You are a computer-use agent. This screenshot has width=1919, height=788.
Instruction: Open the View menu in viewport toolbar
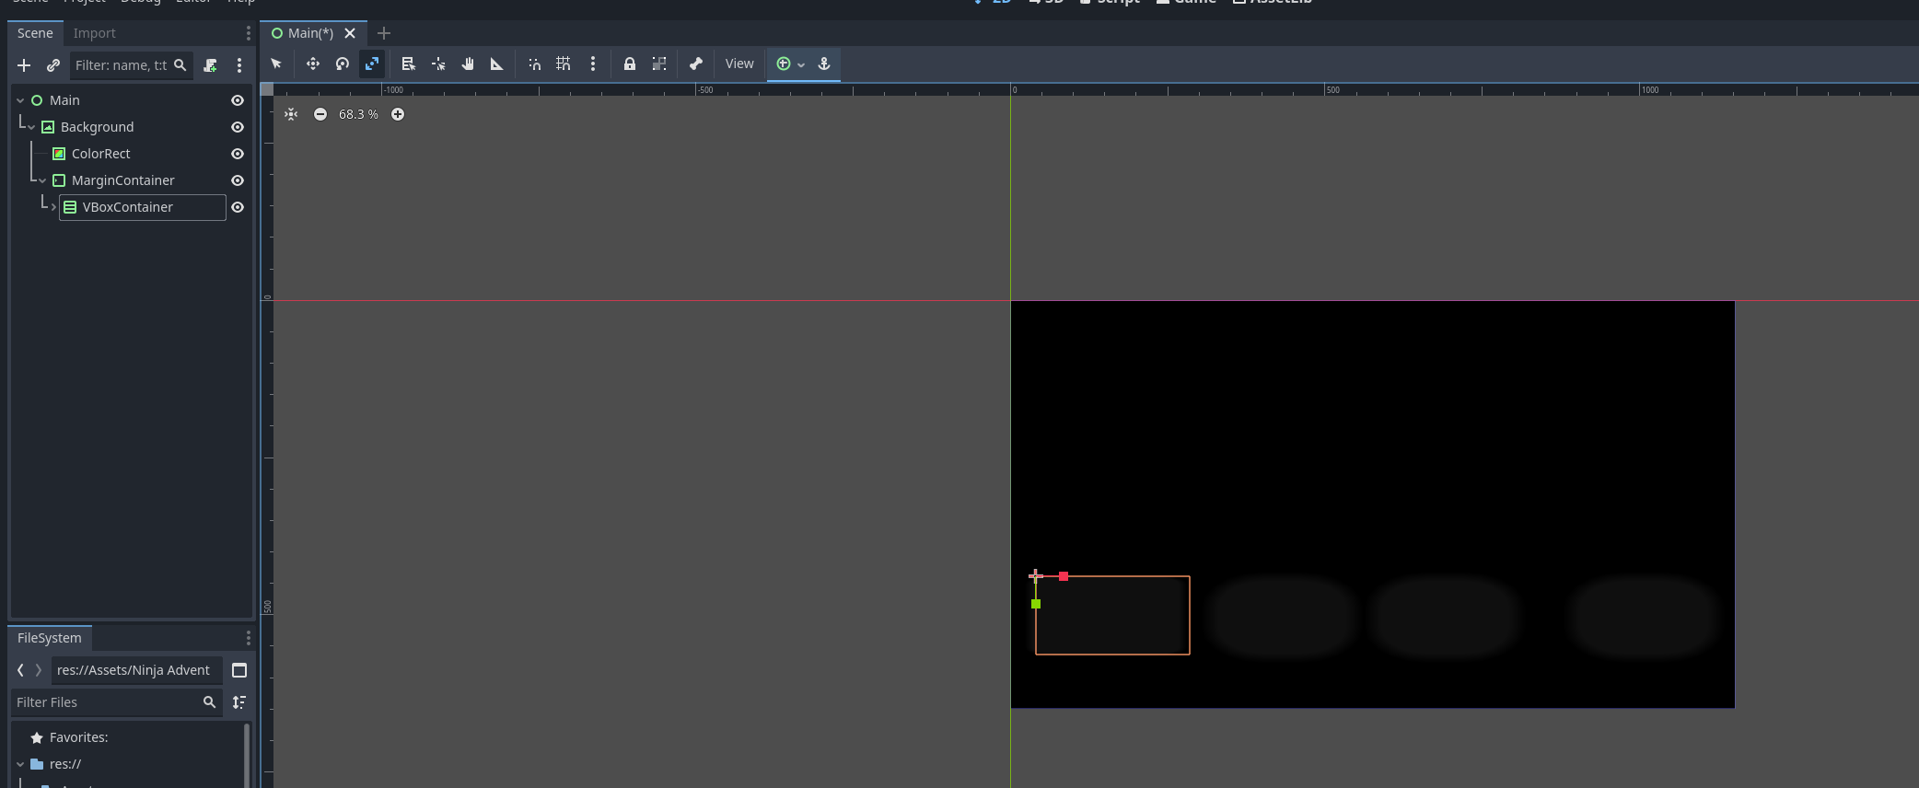point(739,64)
